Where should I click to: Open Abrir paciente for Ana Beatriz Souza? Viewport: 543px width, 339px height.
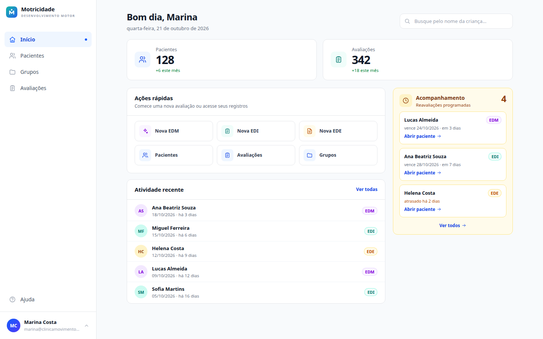423,173
